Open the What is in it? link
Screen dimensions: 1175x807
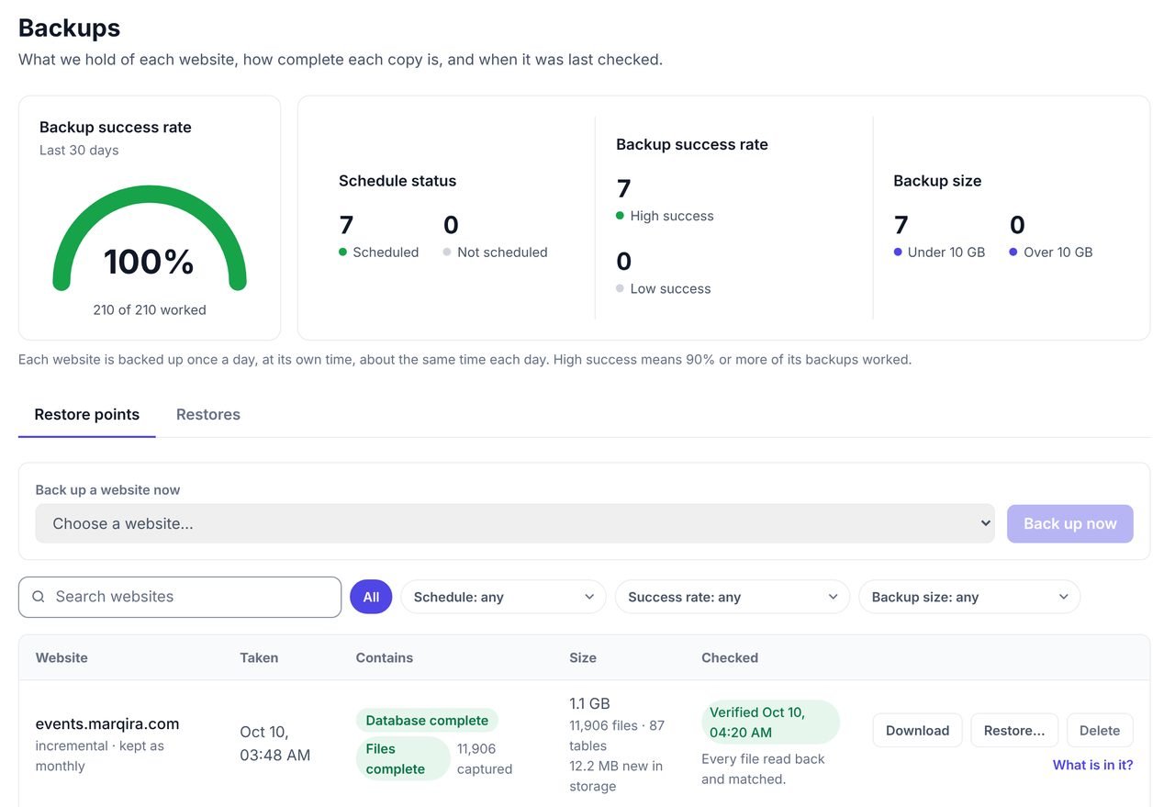coord(1093,765)
